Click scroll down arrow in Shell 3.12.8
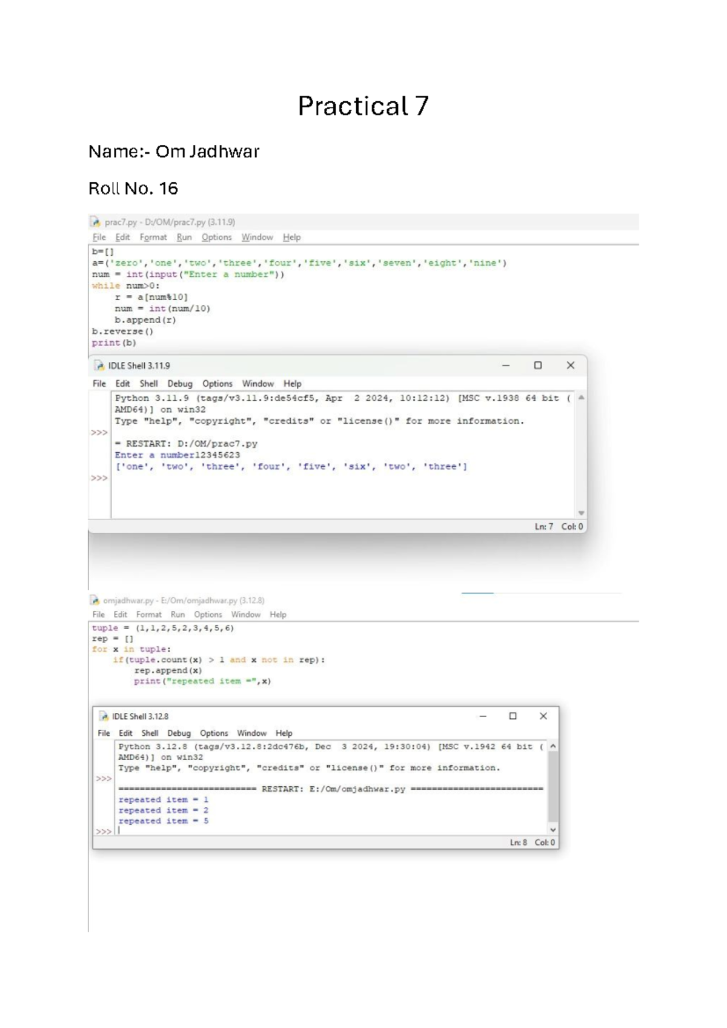 click(553, 830)
